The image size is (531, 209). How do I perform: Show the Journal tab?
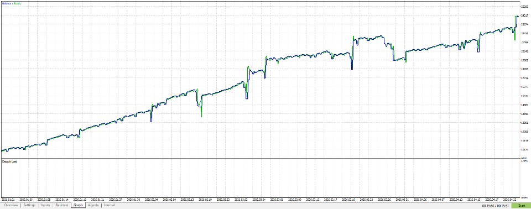pos(109,205)
